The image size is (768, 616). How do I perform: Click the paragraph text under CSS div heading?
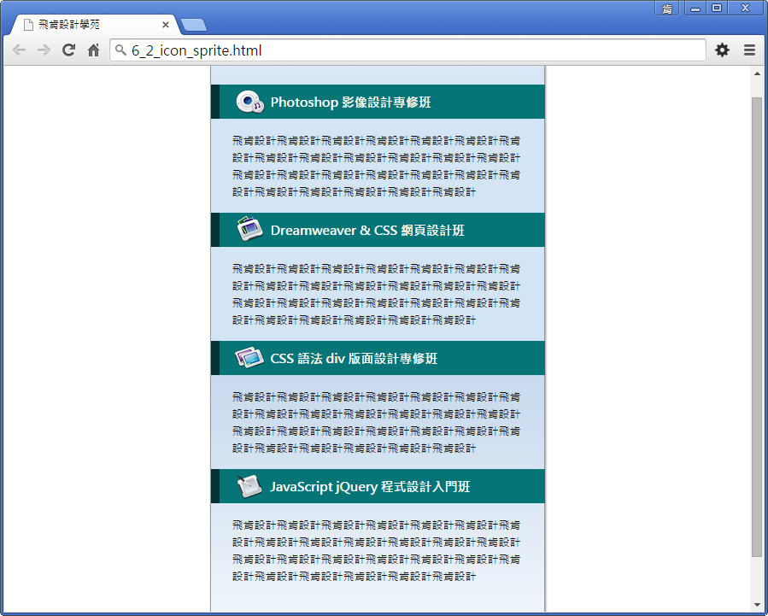[376, 422]
